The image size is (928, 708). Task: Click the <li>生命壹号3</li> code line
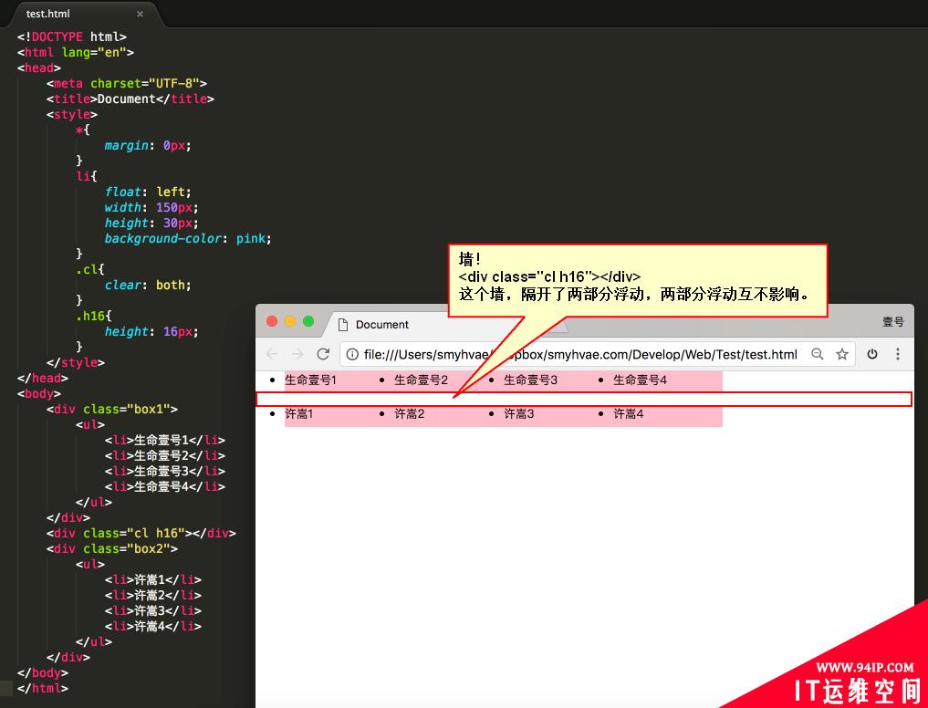[x=165, y=471]
